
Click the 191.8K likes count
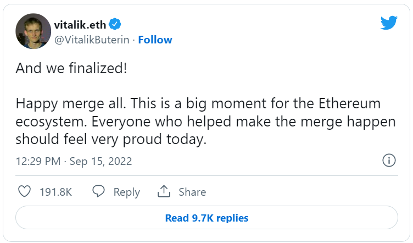point(55,192)
